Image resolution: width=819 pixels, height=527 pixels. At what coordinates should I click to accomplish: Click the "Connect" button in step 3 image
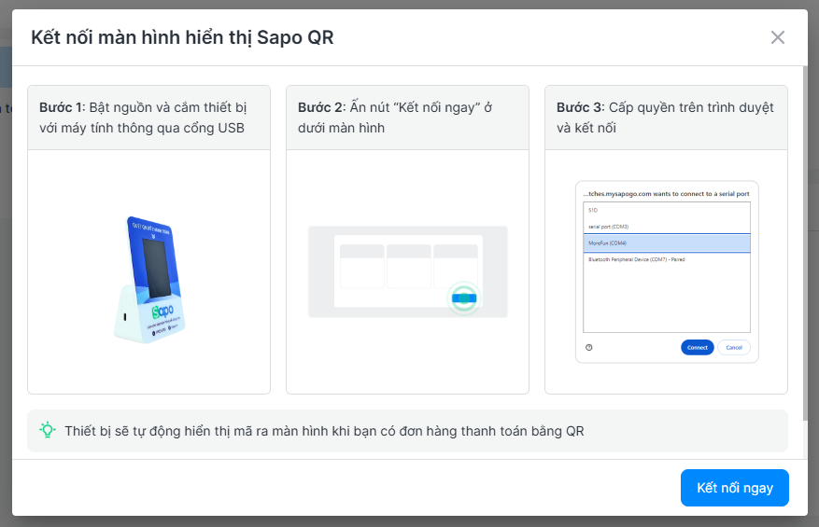(x=697, y=348)
